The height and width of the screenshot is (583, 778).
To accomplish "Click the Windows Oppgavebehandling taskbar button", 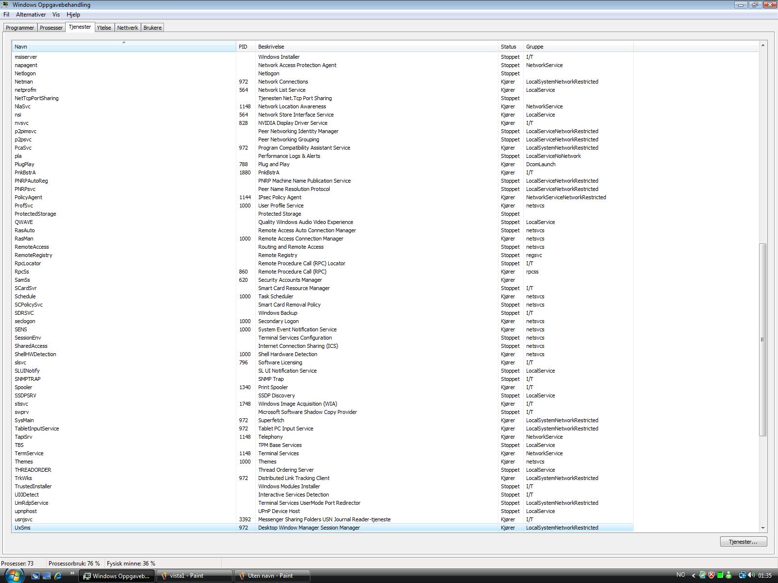I will point(118,576).
